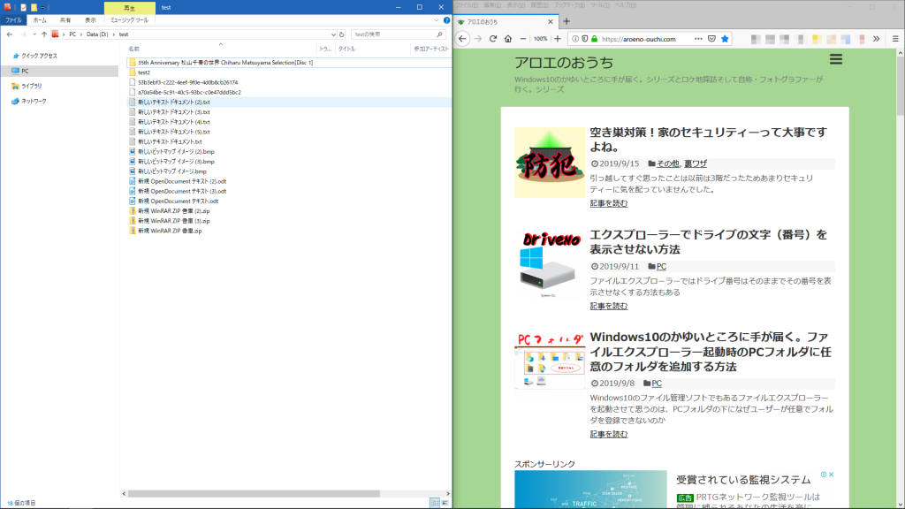905x509 pixels.
Task: Open the 表示 ribbon tab in Explorer
Action: click(x=90, y=19)
